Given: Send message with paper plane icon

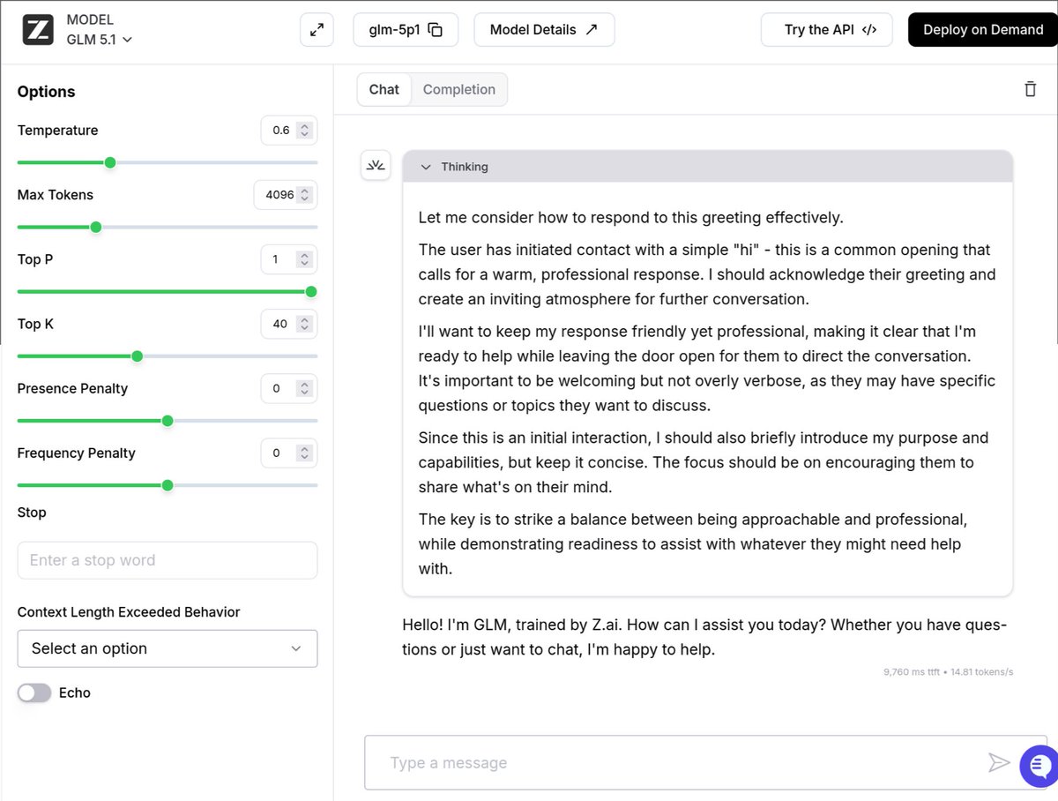Looking at the screenshot, I should [x=999, y=763].
